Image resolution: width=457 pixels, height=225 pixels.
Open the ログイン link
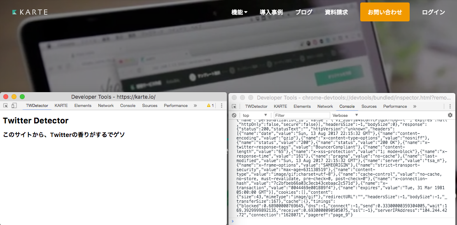[x=433, y=12]
